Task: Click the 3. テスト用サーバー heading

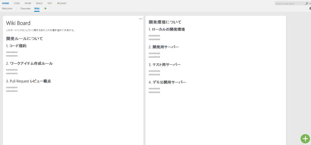Action: 165,65
